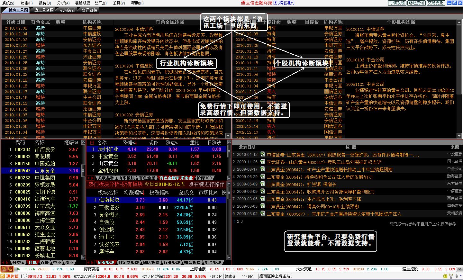Viewport: 463px width, 280px height.
Task: Click the 智远 logo on ticker bar
Action: [x=8, y=269]
